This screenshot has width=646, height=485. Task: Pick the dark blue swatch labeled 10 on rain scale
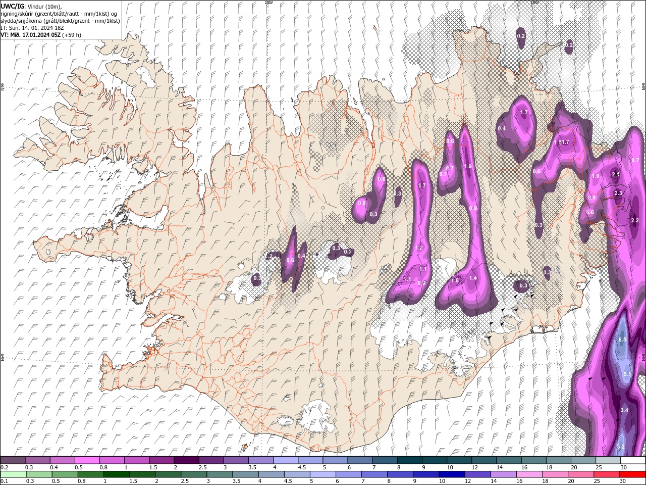point(451,474)
